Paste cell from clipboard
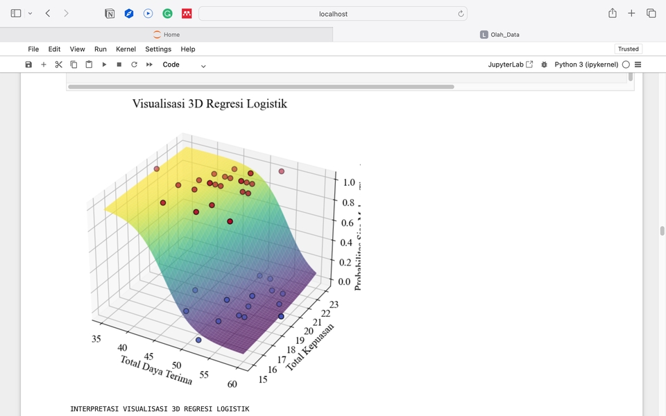The image size is (666, 416). click(89, 64)
